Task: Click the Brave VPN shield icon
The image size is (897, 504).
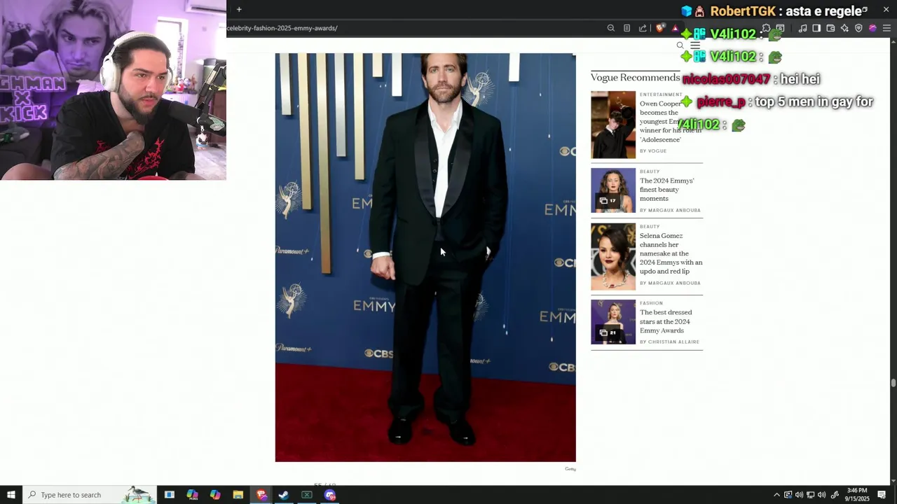Action: click(858, 28)
